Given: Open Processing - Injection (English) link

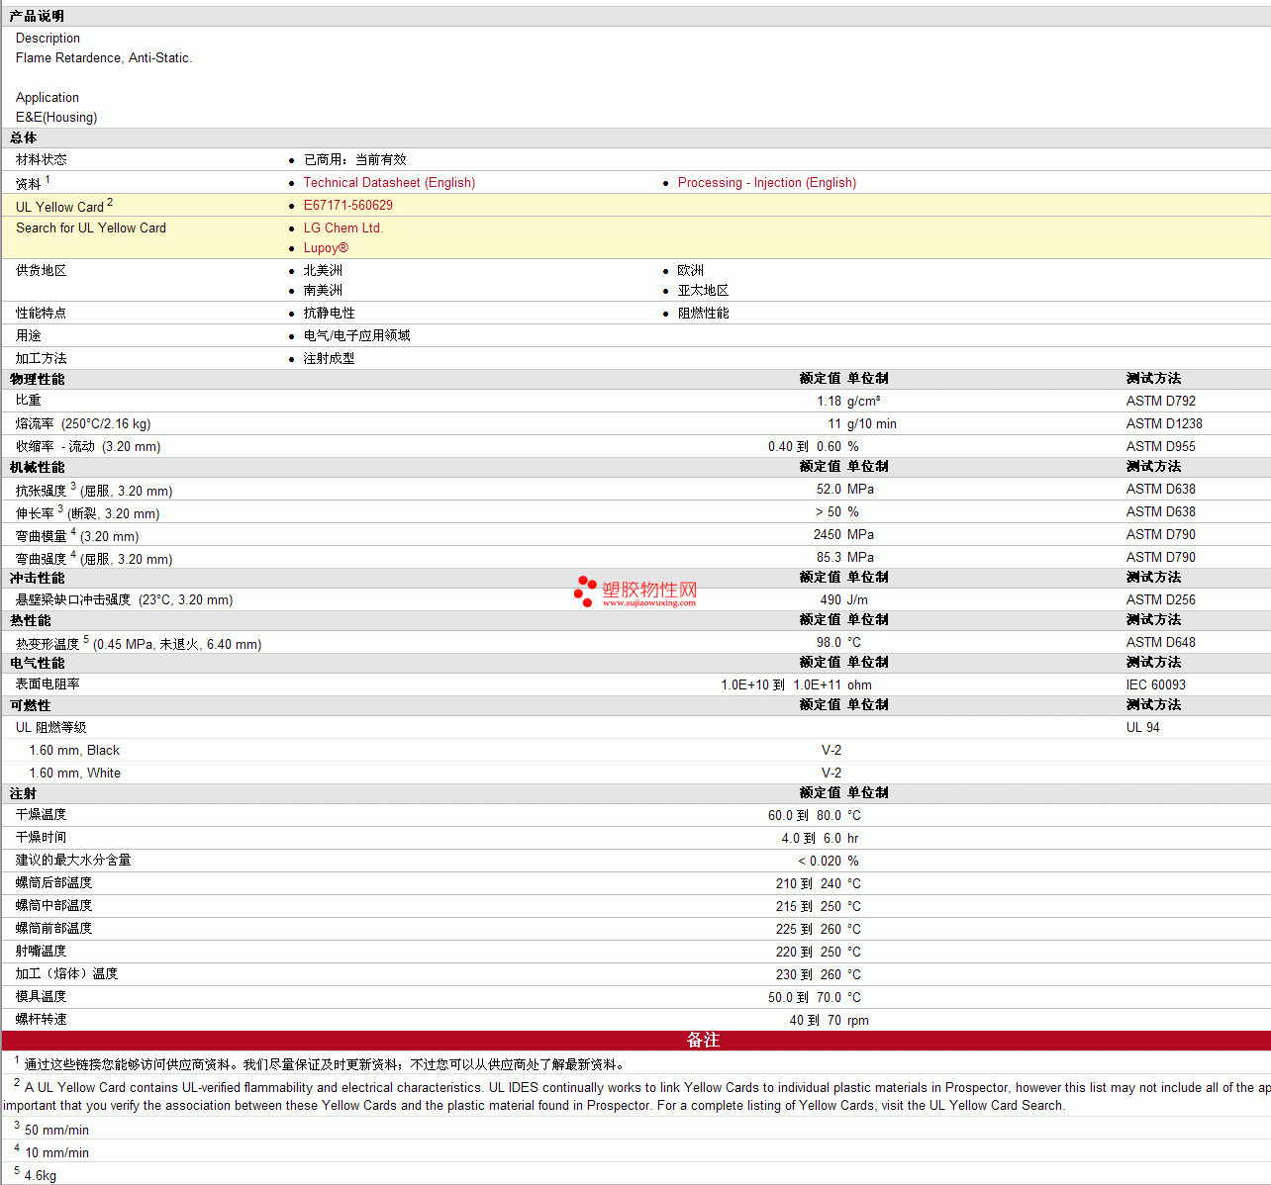Looking at the screenshot, I should pos(767,183).
